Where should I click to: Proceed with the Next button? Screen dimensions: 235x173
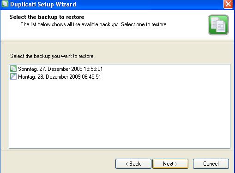click(170, 164)
